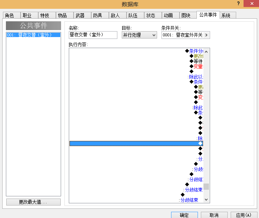Open the 系统 tab

coord(228,15)
